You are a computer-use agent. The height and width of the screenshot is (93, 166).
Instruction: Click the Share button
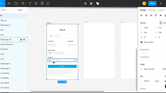click(152, 3)
